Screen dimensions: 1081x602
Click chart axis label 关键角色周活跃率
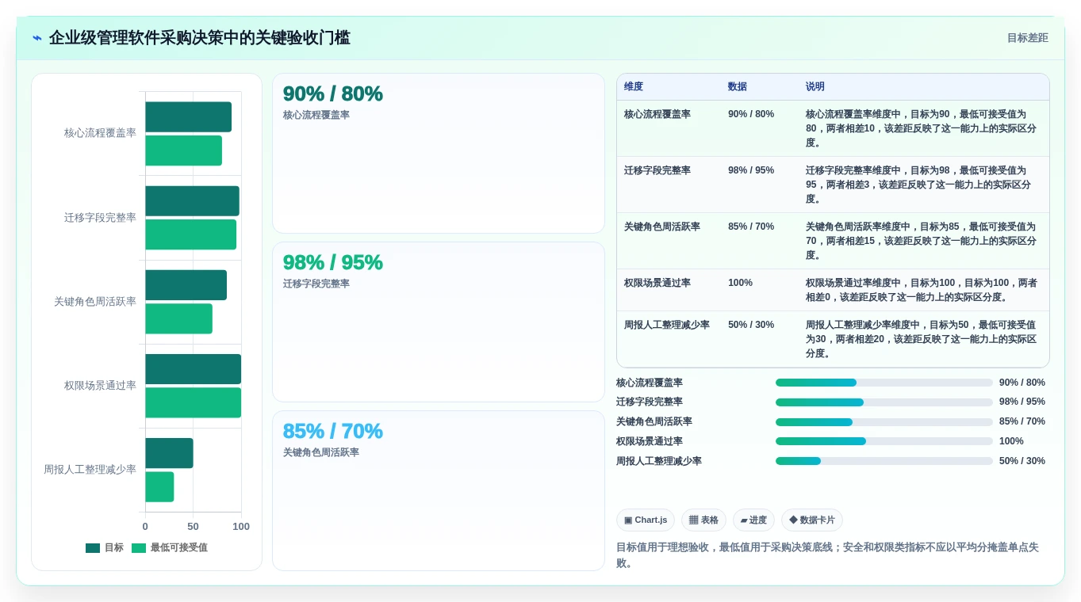(x=95, y=302)
